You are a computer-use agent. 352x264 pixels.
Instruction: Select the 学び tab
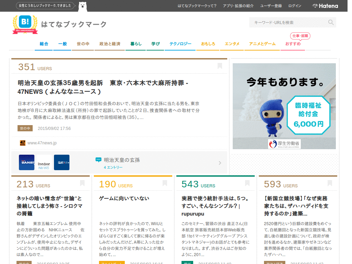click(x=155, y=44)
